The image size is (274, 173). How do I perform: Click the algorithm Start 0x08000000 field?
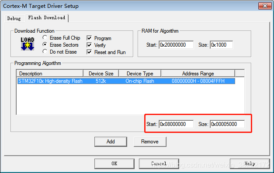tap(176, 124)
